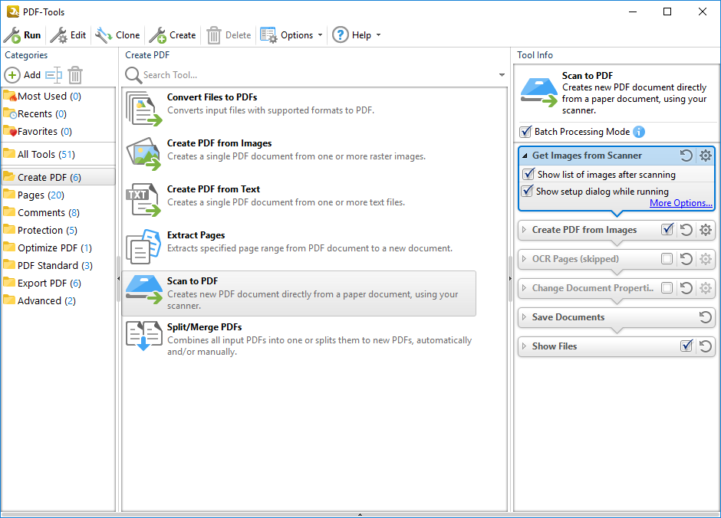Select the Create PDF from Images tool icon

pyautogui.click(x=144, y=154)
